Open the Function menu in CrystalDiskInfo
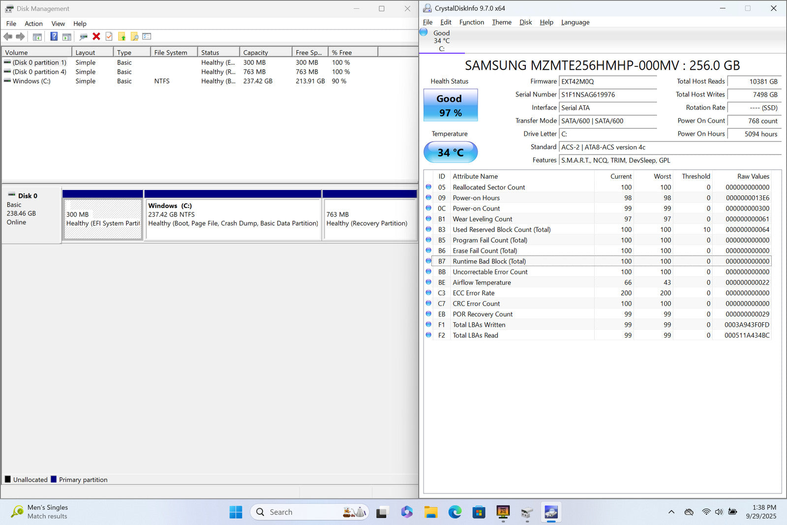787x525 pixels. tap(471, 22)
